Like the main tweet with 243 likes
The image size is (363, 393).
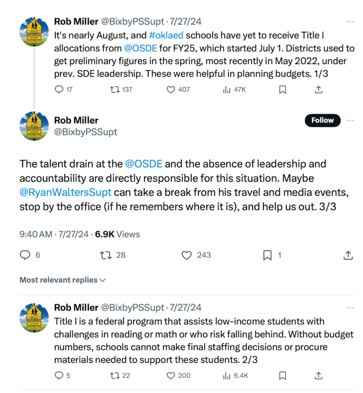[x=186, y=255]
